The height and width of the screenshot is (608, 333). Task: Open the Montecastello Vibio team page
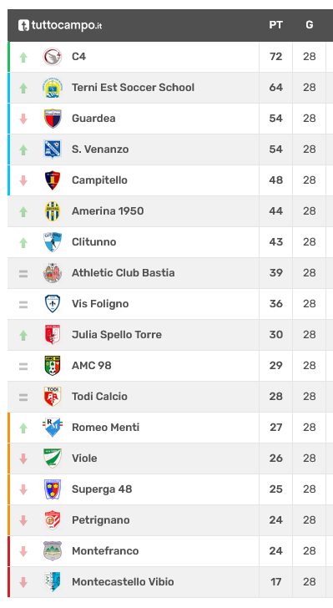123,581
